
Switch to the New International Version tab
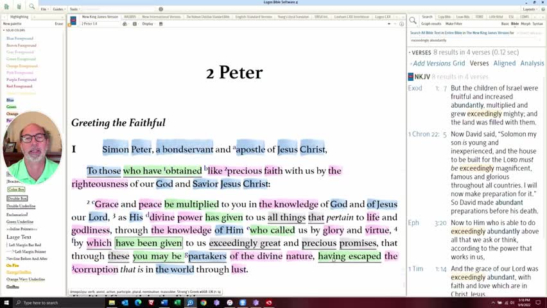(161, 17)
